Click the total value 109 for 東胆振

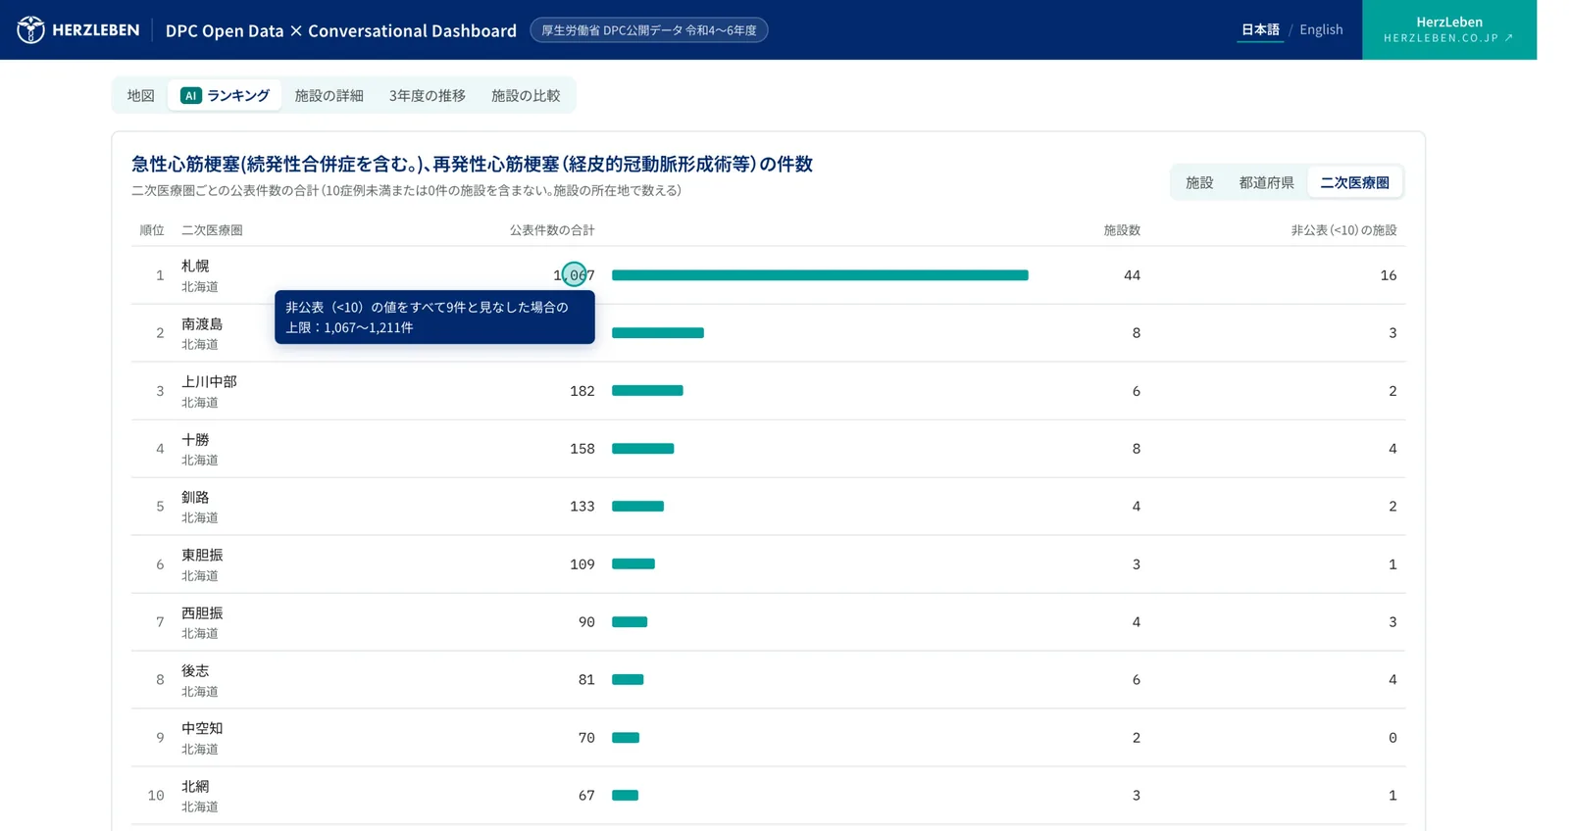(x=582, y=564)
